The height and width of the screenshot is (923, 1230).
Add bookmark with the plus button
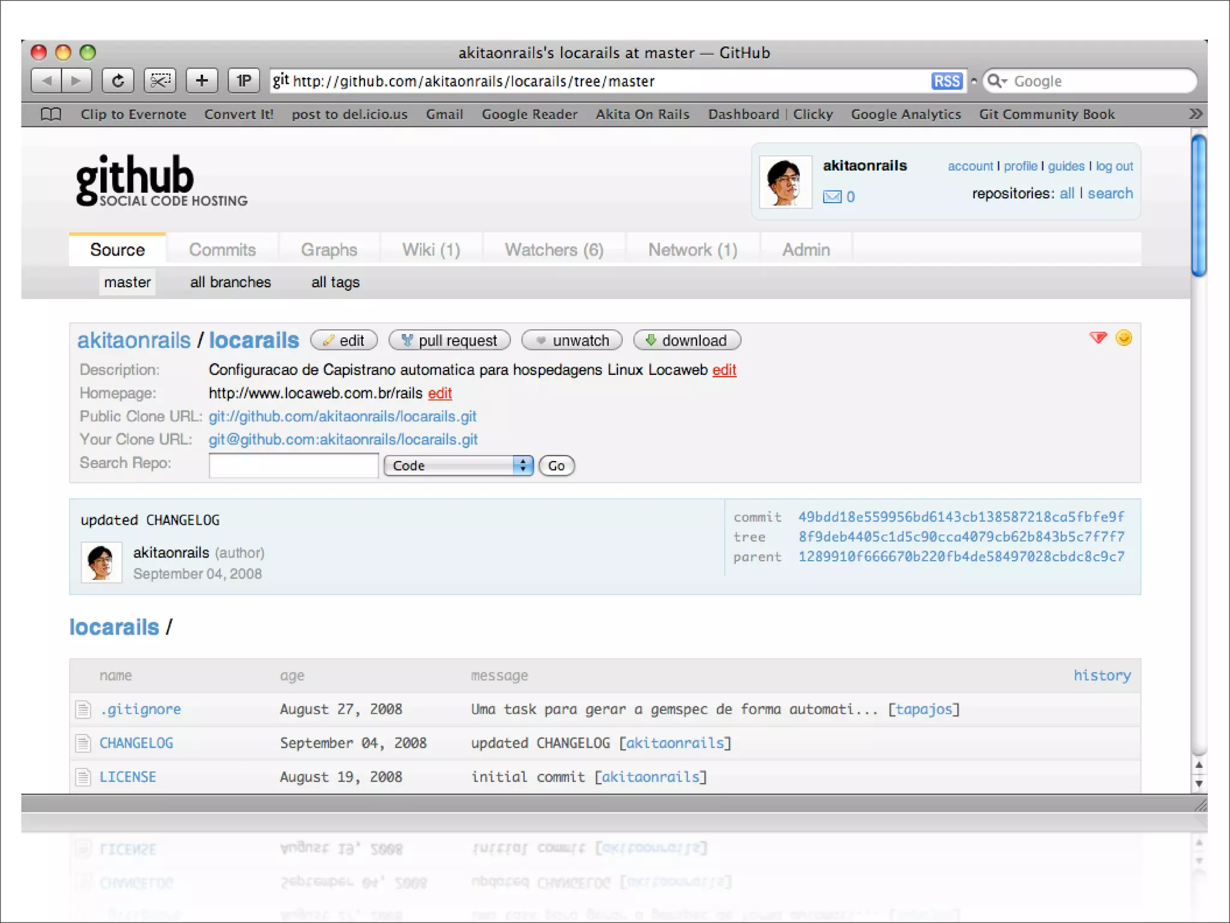point(202,81)
